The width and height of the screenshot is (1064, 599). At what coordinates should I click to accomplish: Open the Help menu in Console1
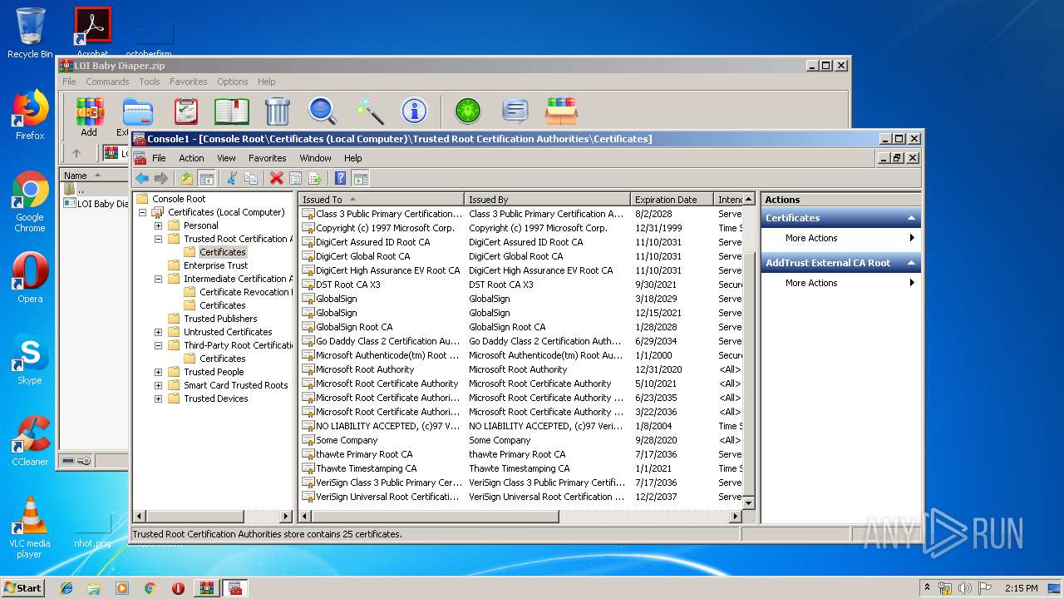click(x=352, y=158)
